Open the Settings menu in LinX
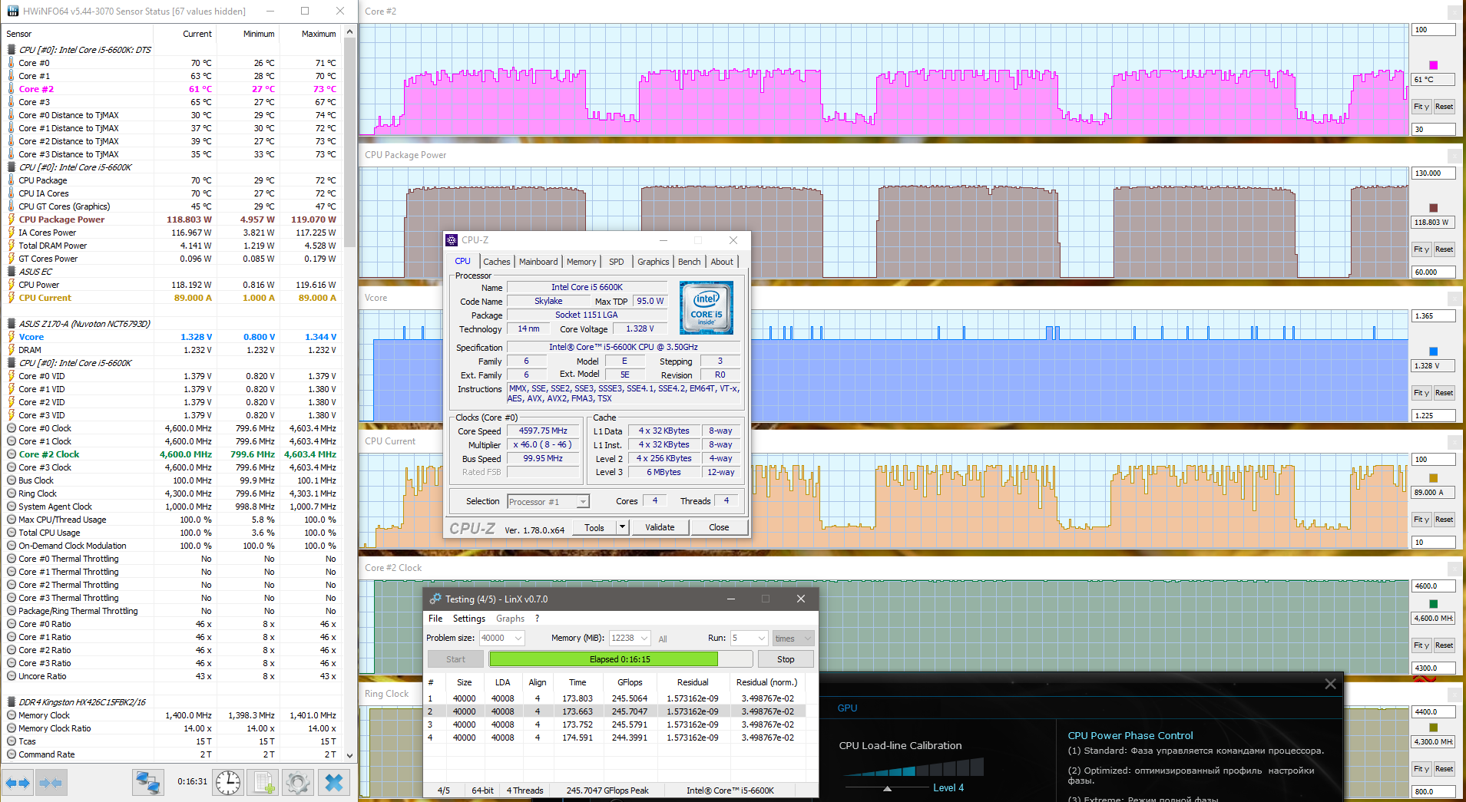The image size is (1466, 802). [x=469, y=619]
